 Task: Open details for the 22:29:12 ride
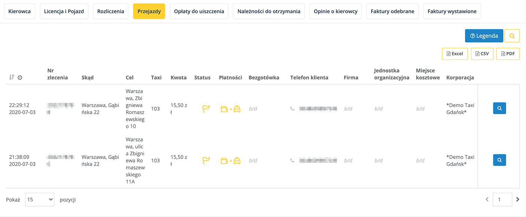[x=499, y=108]
